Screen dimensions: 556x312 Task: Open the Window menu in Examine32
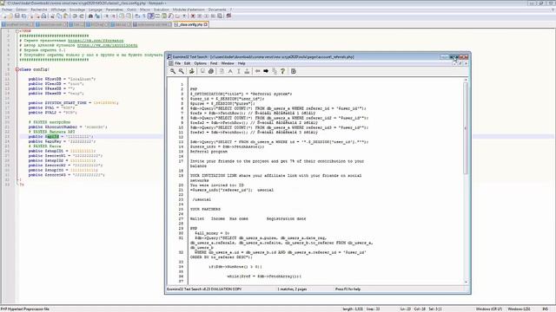(x=228, y=63)
